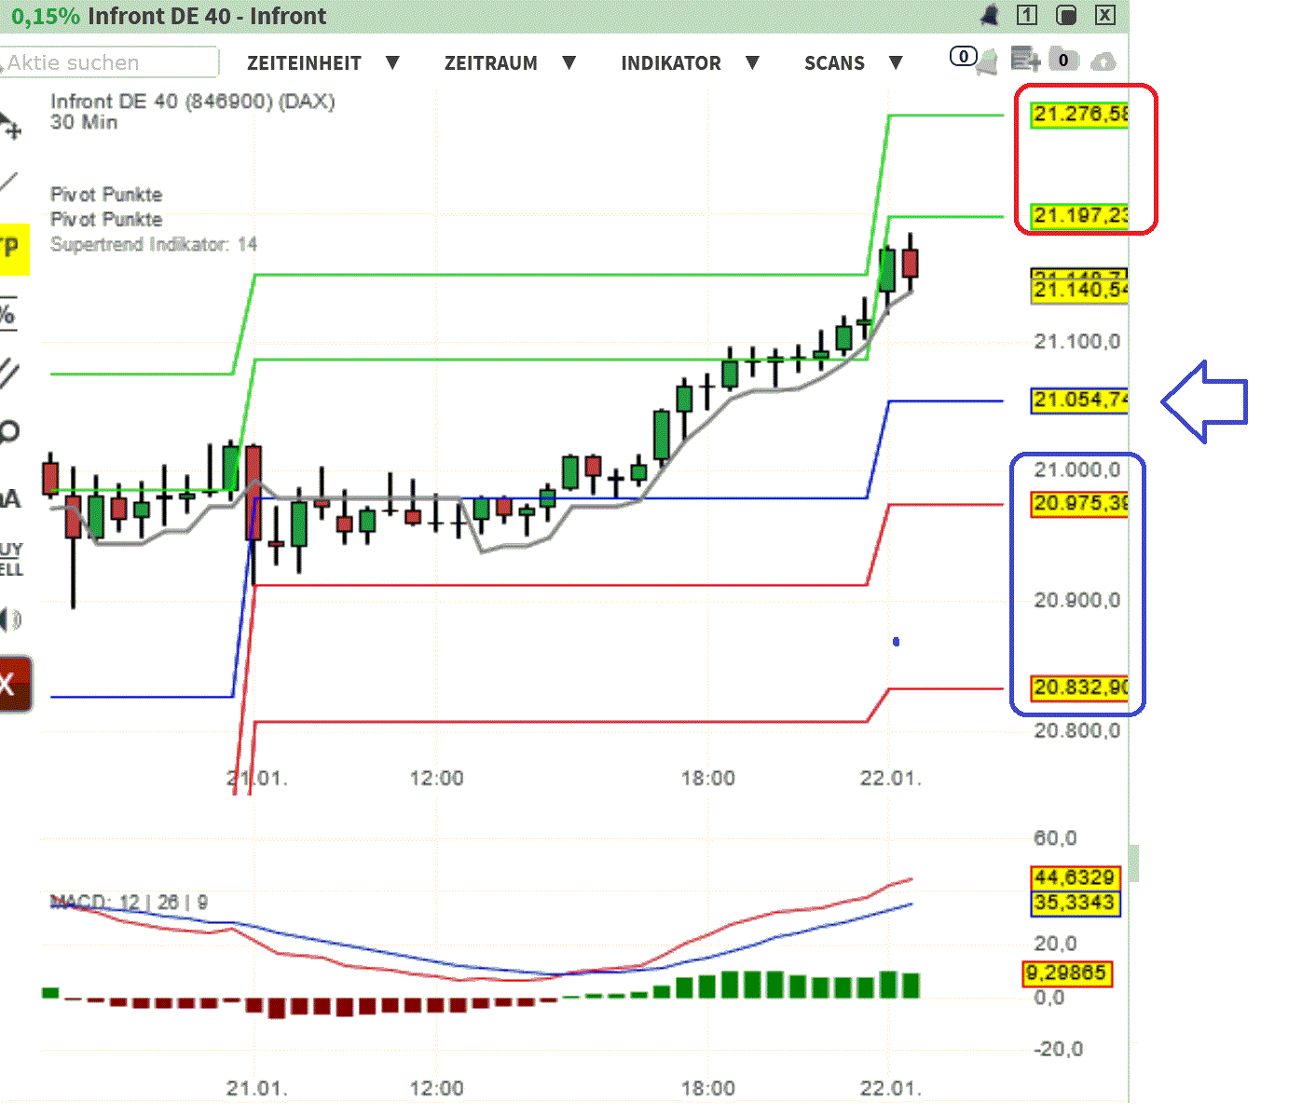Expand the INDIKATOR dropdown
Viewport: 1302px width, 1115px height.
690,63
